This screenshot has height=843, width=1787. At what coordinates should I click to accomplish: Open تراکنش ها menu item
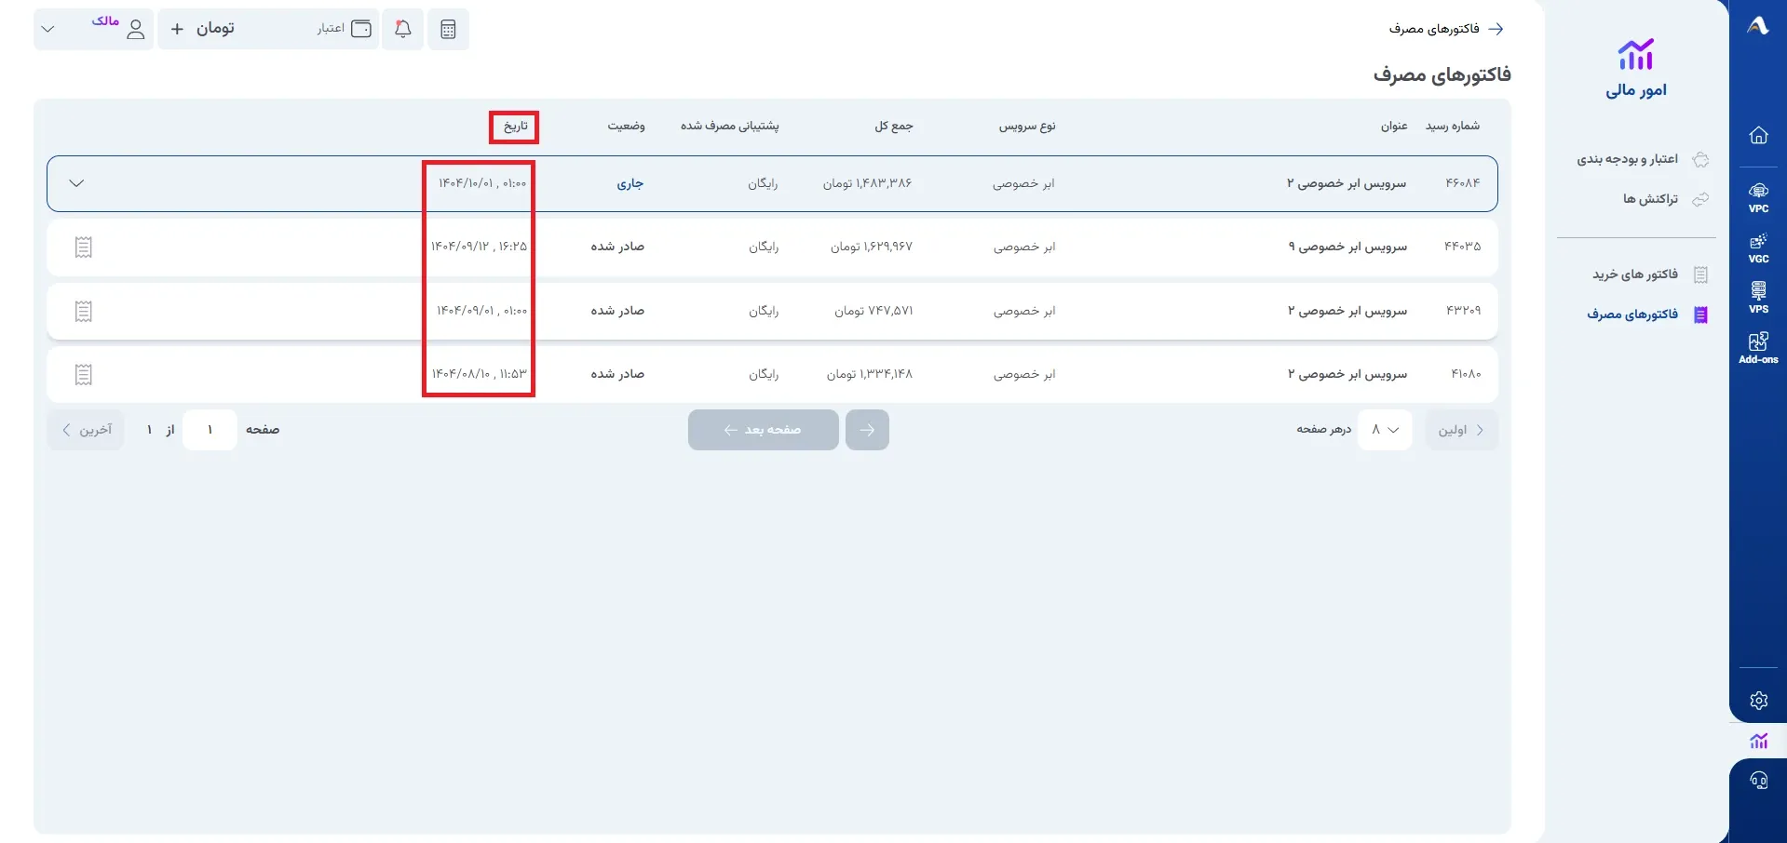(x=1666, y=199)
